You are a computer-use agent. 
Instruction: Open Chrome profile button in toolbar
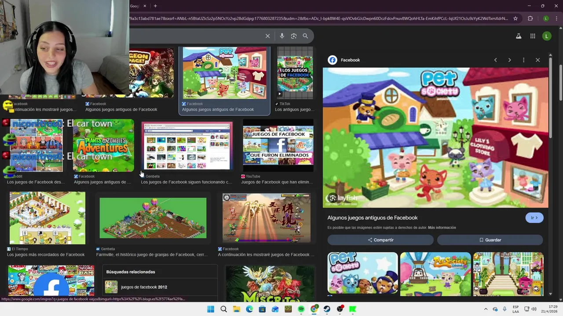[546, 18]
